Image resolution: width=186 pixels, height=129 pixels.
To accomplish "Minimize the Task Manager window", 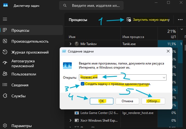I will coord(156,2).
